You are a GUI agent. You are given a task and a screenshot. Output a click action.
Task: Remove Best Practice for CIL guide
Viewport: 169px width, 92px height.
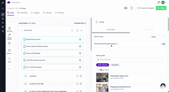click(x=80, y=39)
